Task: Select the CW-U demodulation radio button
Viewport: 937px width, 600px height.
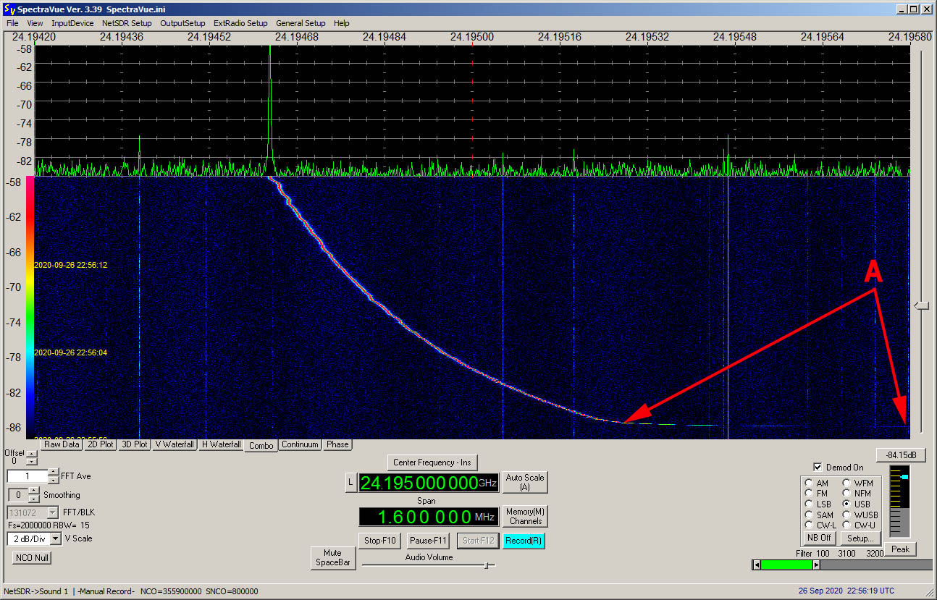Action: click(847, 525)
